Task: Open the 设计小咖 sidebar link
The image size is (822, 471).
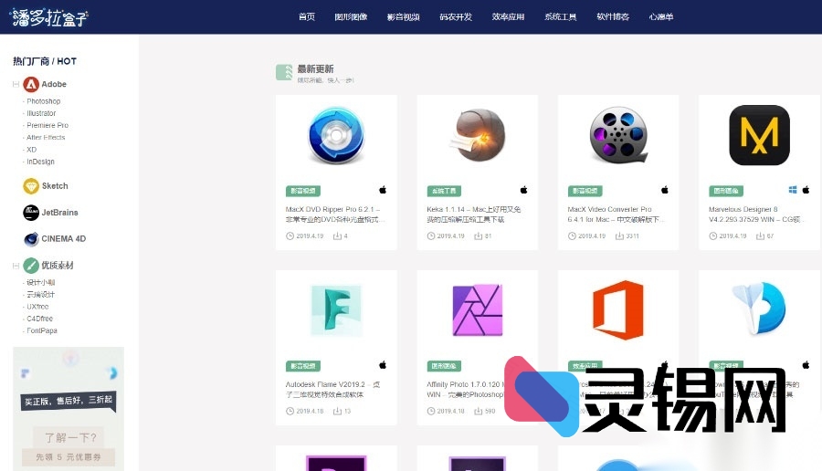Action: pos(40,282)
